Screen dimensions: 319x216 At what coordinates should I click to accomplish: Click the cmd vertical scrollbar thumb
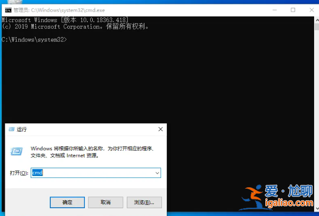(x=317, y=27)
